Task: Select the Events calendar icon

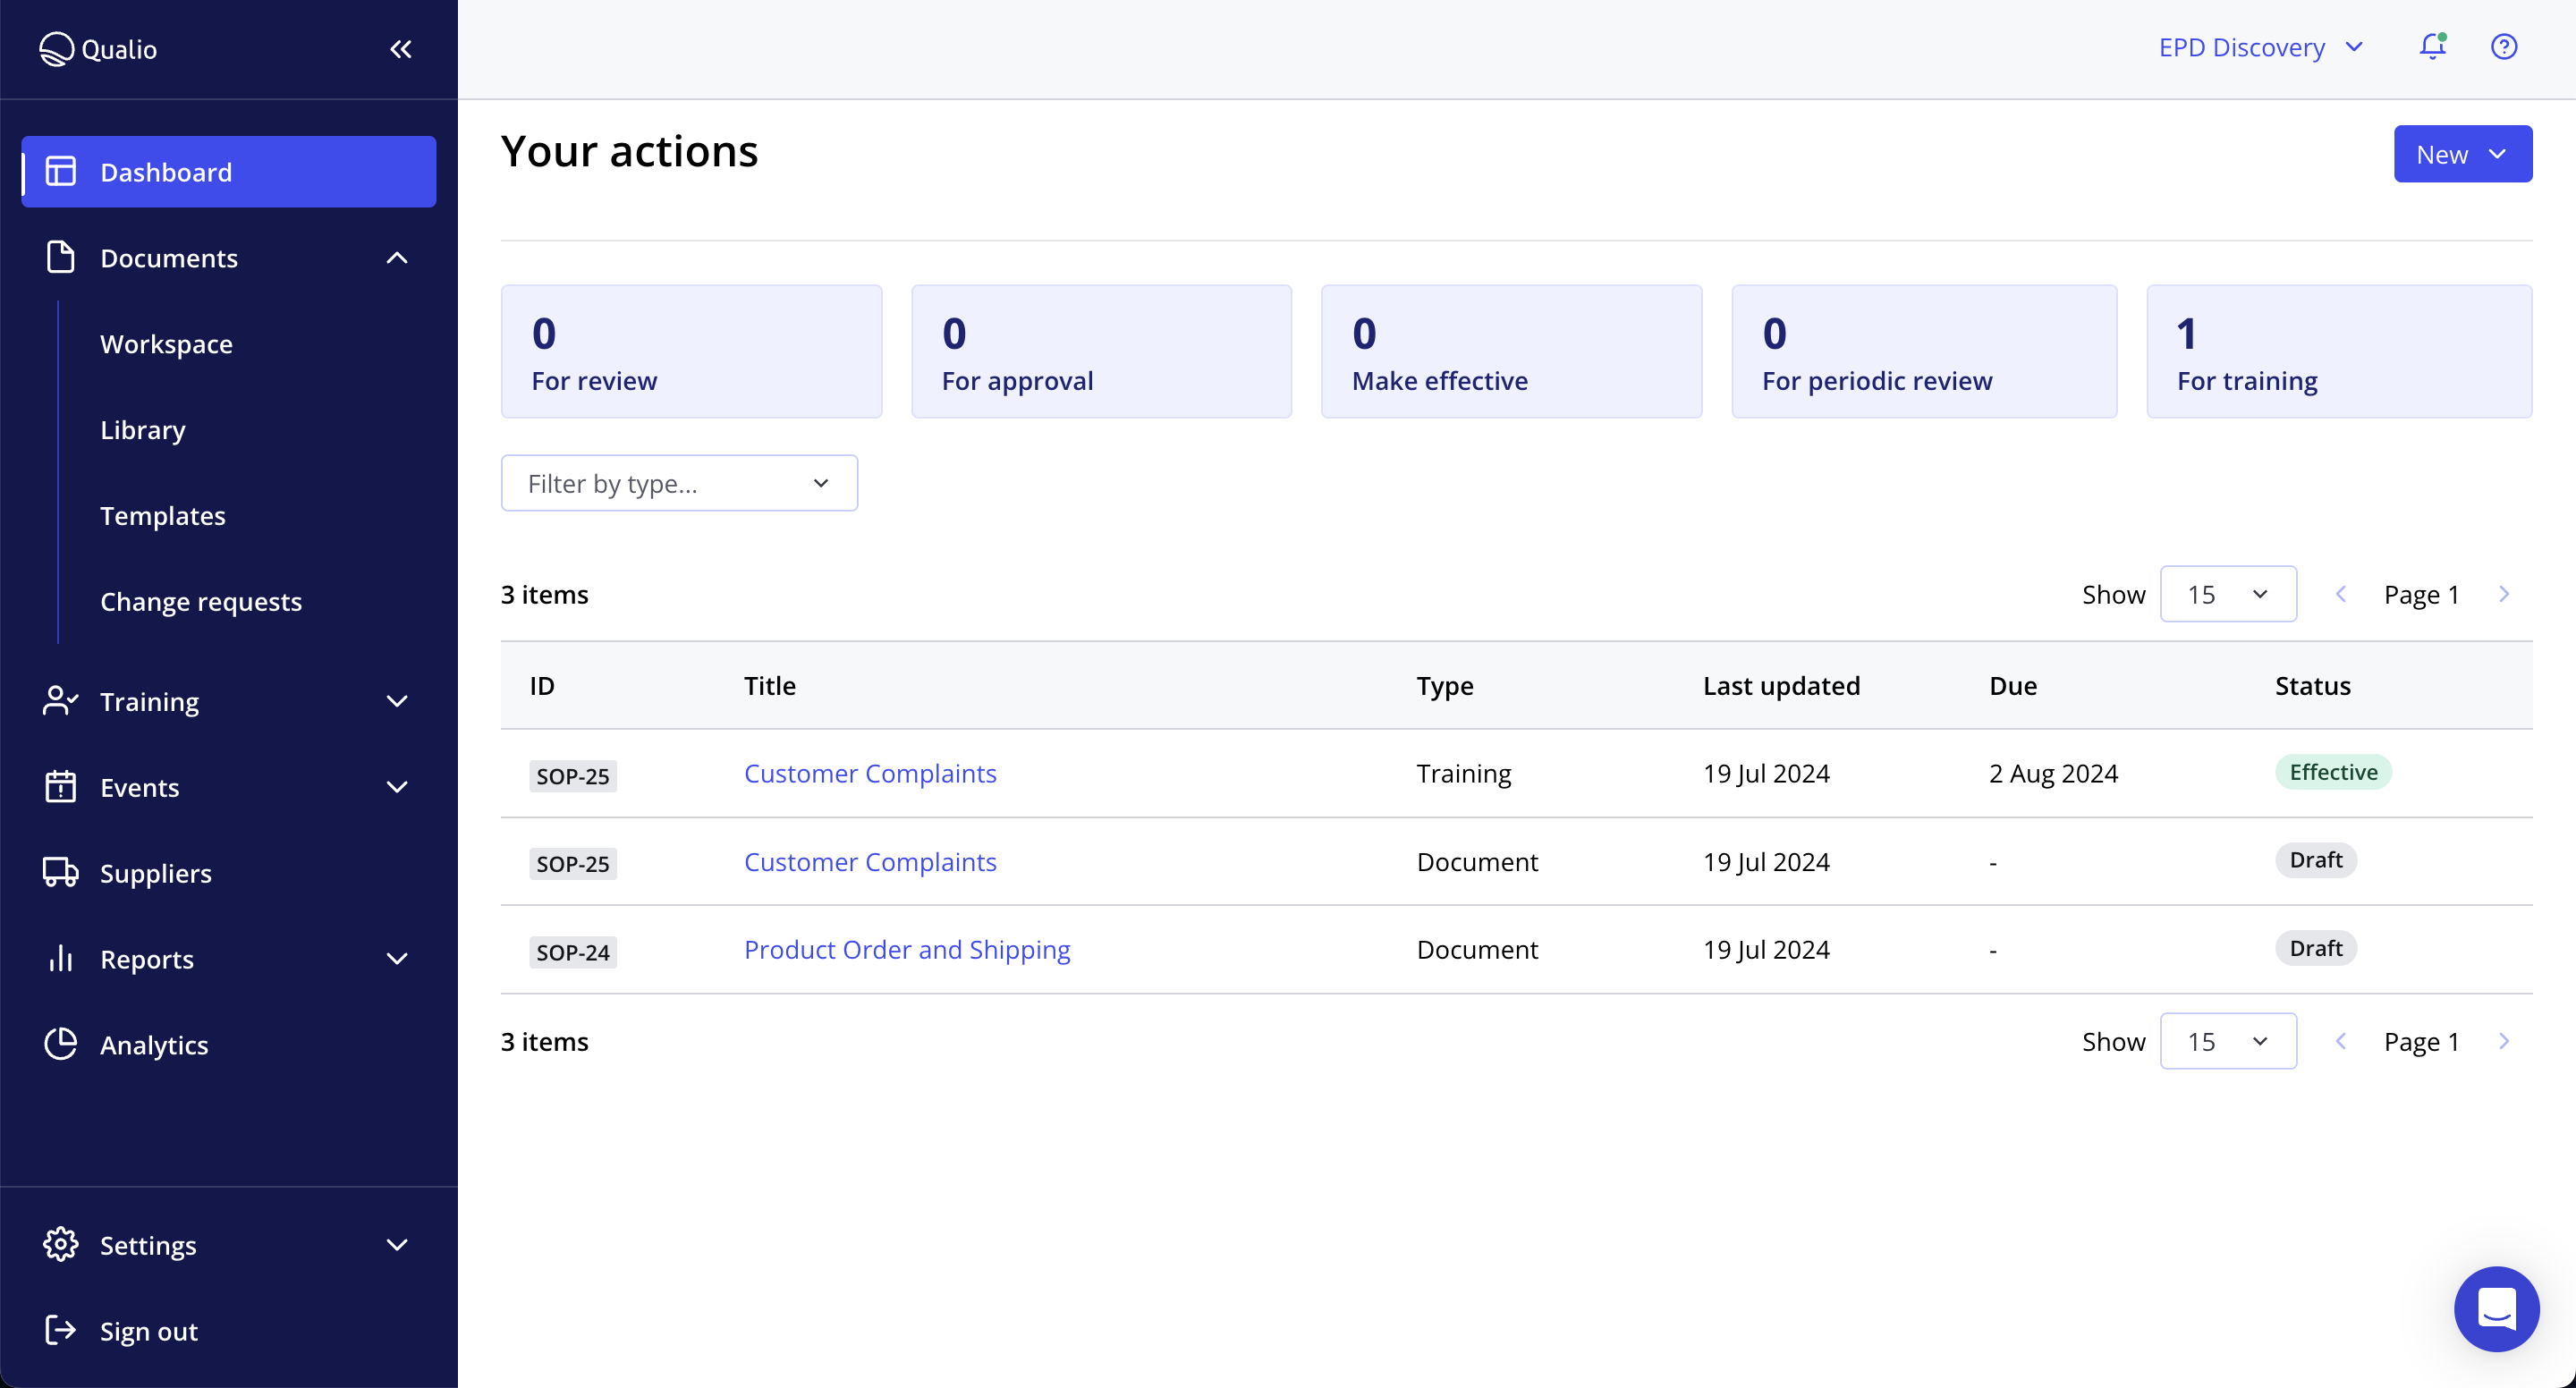Action: pyautogui.click(x=60, y=787)
